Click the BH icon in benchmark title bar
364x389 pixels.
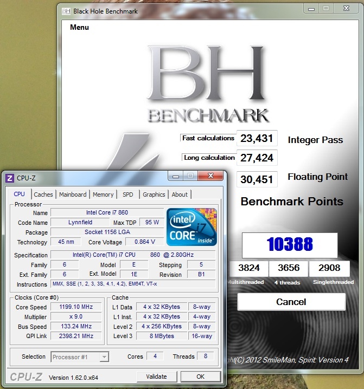pos(66,11)
